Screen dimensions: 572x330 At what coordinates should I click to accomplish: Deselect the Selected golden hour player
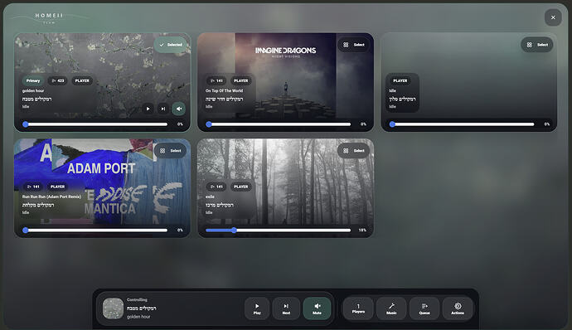pyautogui.click(x=171, y=45)
